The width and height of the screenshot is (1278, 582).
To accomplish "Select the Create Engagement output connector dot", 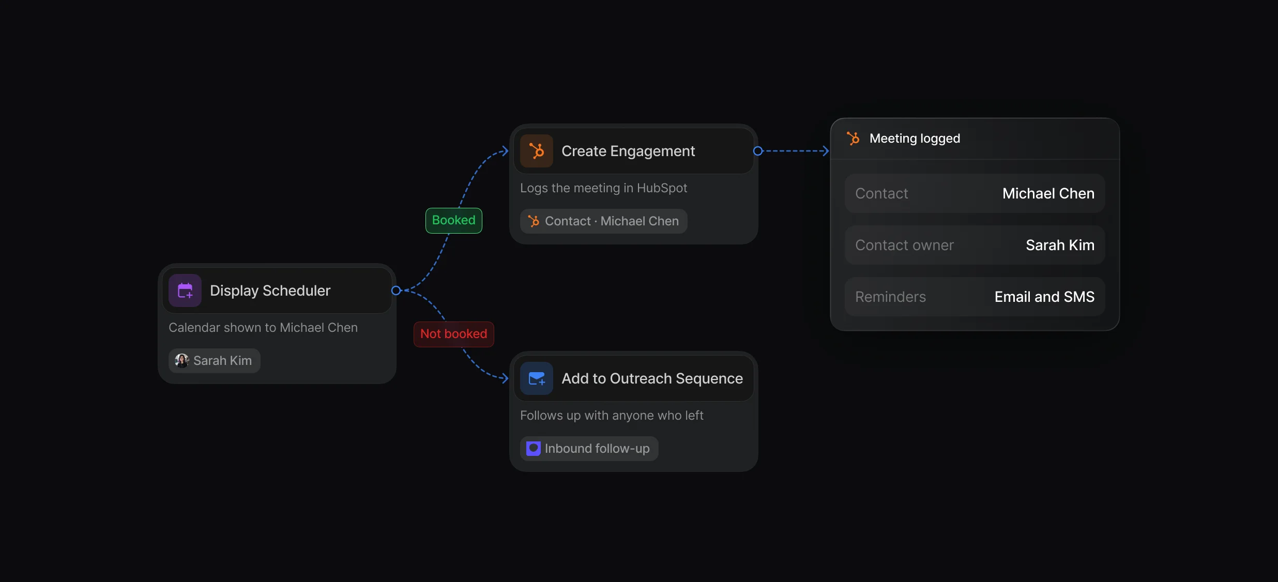I will pyautogui.click(x=758, y=151).
